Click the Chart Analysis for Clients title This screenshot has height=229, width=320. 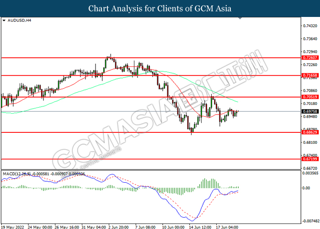click(x=160, y=9)
